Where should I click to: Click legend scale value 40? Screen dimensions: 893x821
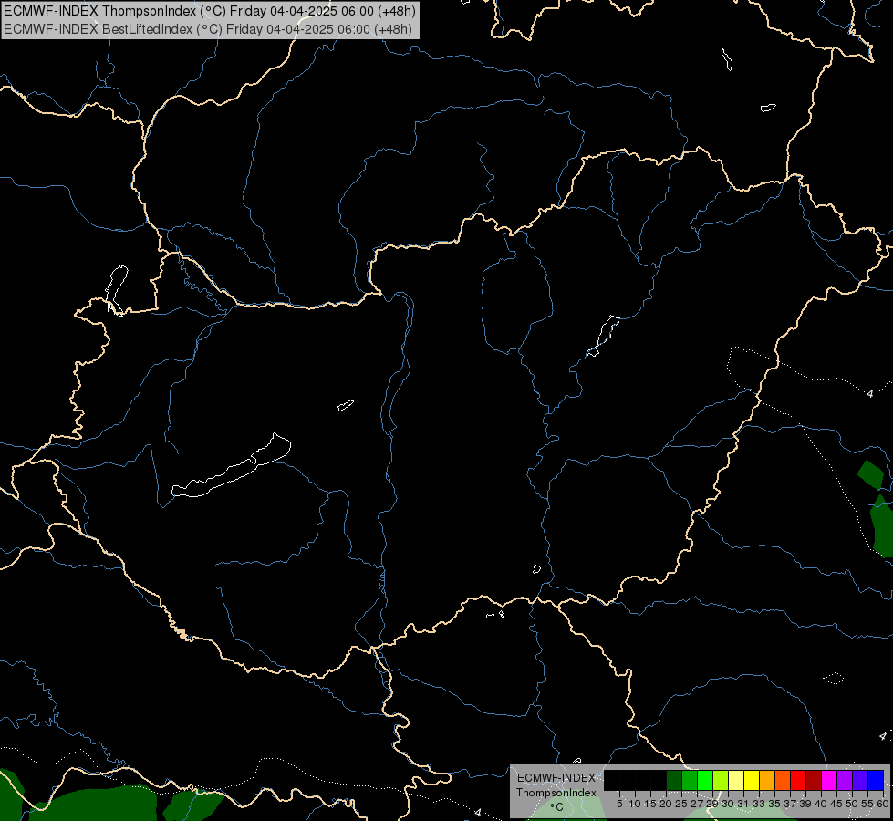[821, 804]
